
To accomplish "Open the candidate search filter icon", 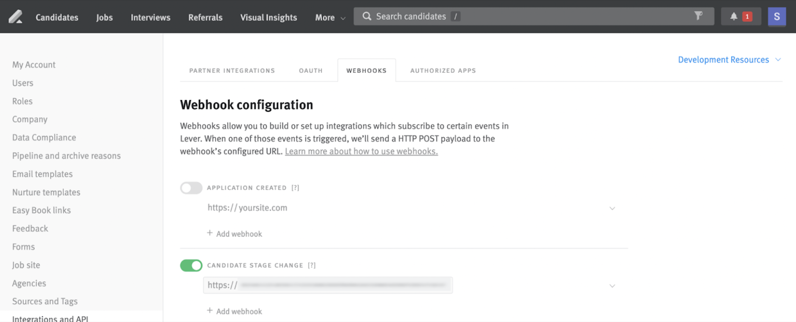I will pos(698,16).
